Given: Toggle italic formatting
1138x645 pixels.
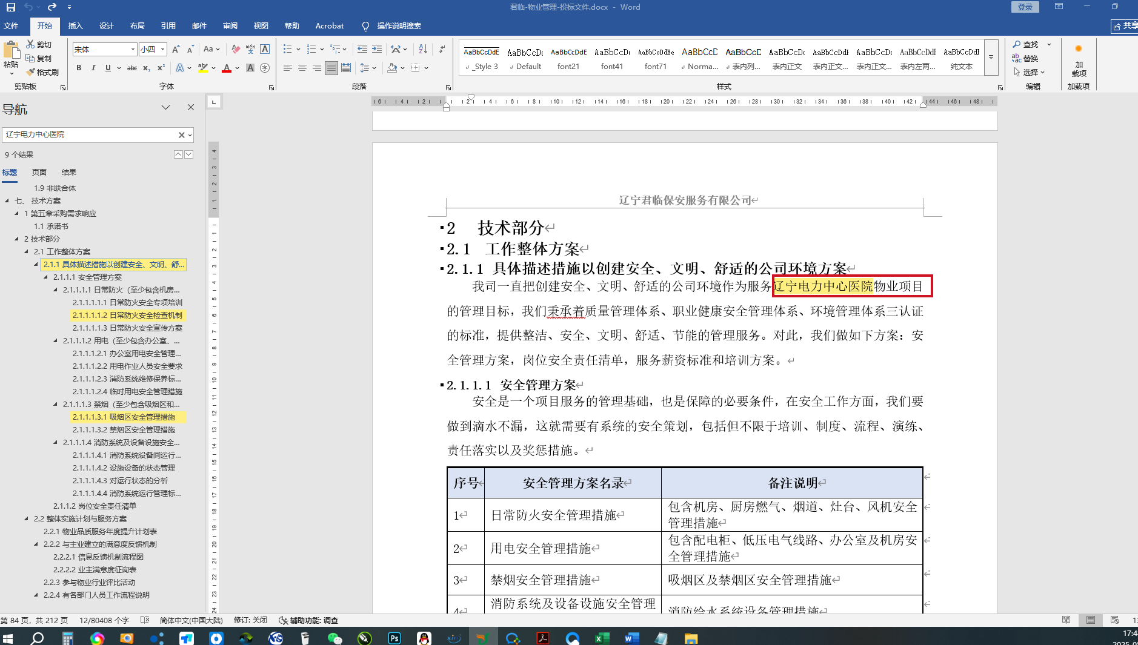Looking at the screenshot, I should click(x=93, y=68).
